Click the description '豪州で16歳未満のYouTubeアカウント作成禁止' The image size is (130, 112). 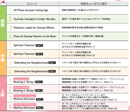click(x=86, y=19)
